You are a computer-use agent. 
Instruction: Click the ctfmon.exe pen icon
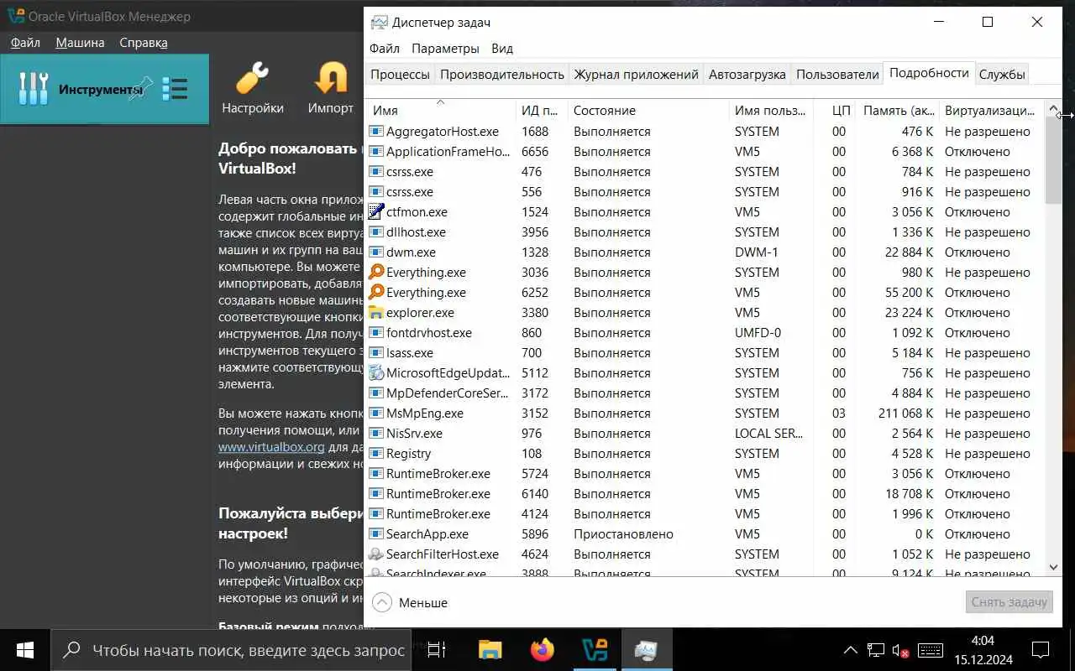[x=376, y=211]
